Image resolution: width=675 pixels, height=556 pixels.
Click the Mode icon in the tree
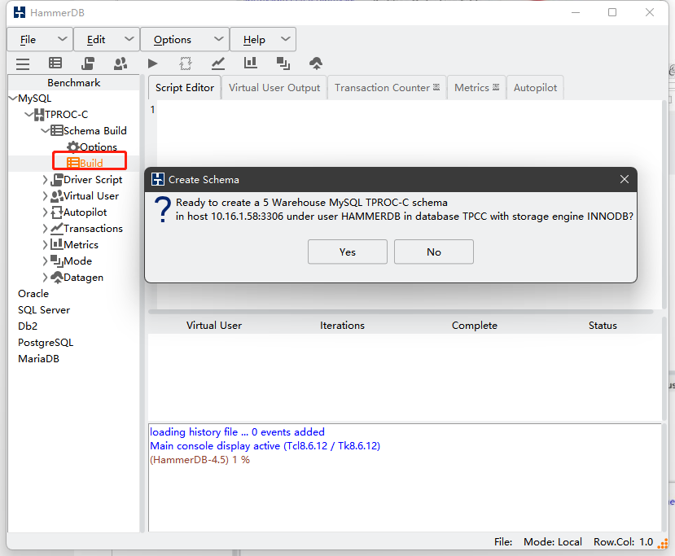[56, 260]
